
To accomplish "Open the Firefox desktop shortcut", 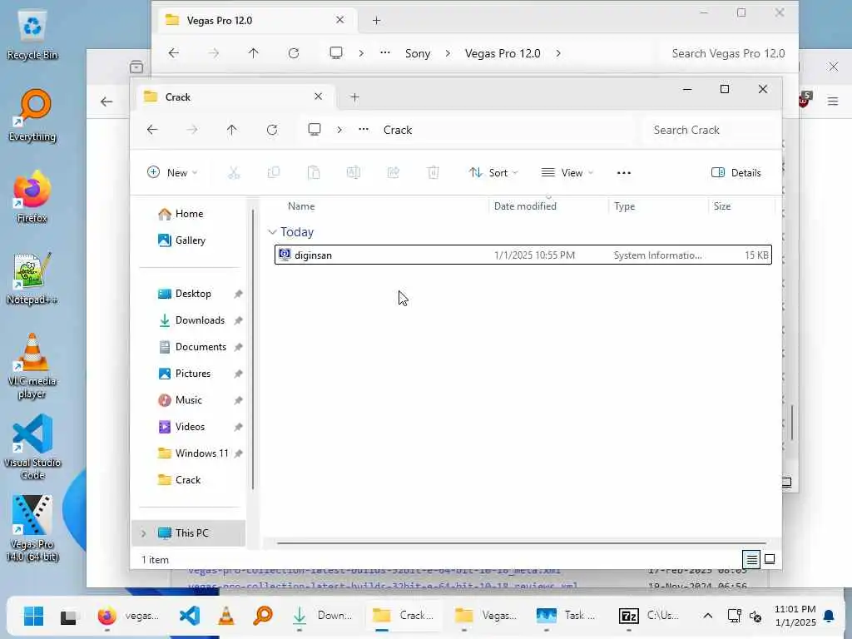I will click(32, 196).
